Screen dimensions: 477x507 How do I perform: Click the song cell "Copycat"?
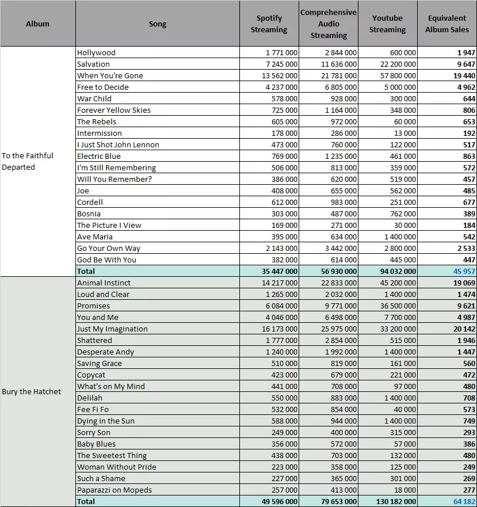point(158,375)
